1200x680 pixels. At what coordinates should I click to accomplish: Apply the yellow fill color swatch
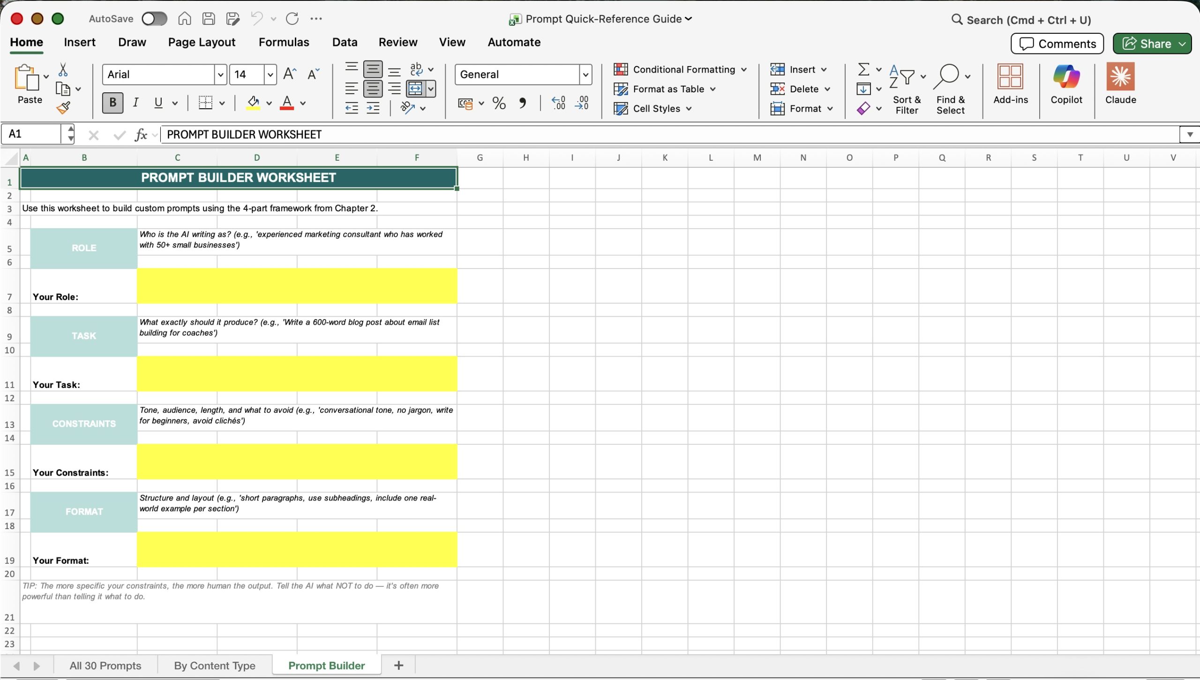pyautogui.click(x=253, y=103)
